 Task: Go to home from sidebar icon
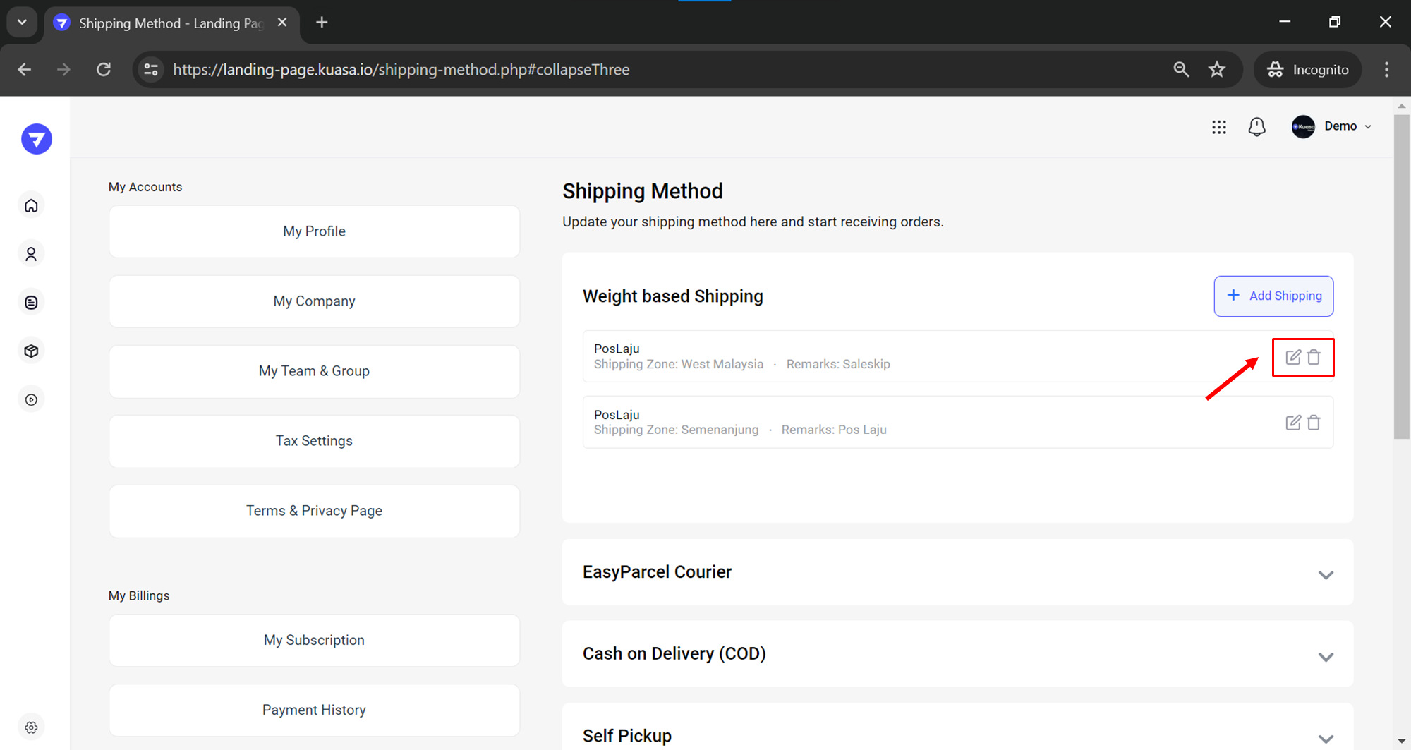coord(31,205)
